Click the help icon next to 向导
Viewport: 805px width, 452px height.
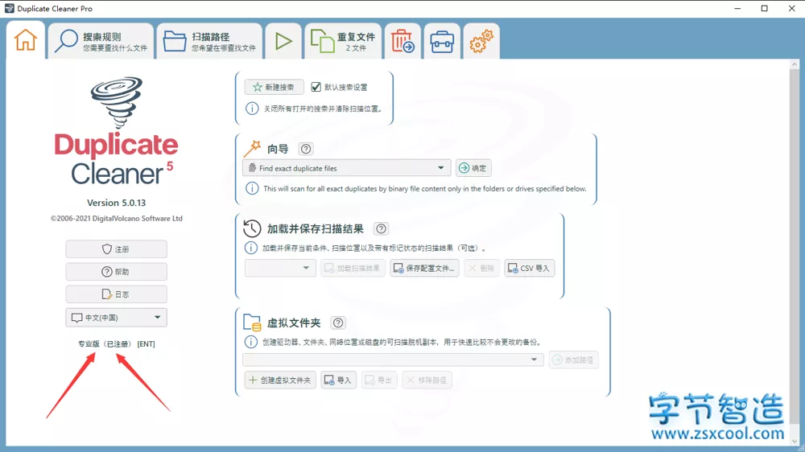click(x=305, y=149)
